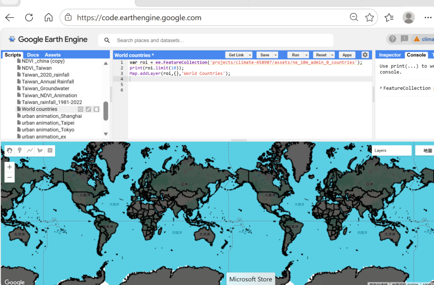Viewport: 434px width, 285px height.
Task: Open the help question mark menu
Action: click(x=392, y=39)
